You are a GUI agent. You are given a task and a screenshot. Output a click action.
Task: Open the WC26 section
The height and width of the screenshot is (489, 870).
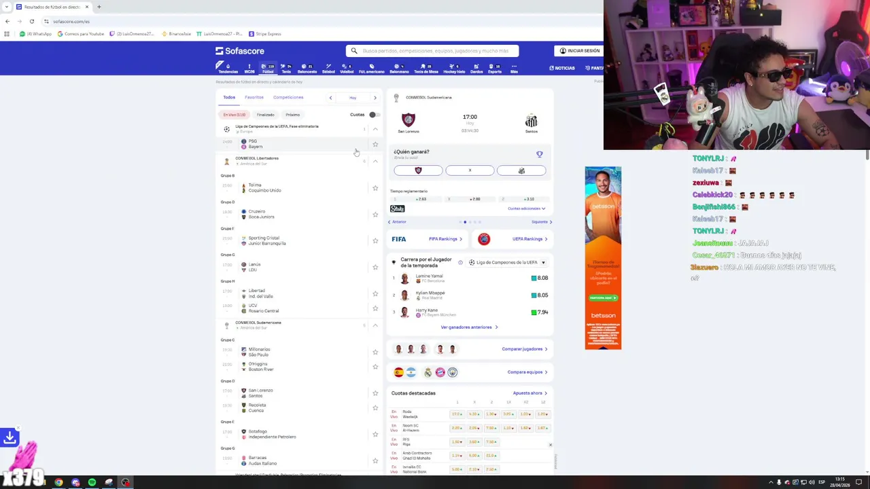[x=249, y=68]
